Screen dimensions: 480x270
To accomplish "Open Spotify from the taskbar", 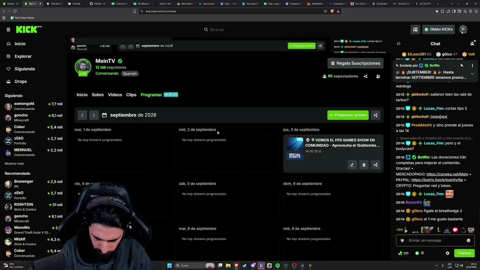I will point(277,265).
